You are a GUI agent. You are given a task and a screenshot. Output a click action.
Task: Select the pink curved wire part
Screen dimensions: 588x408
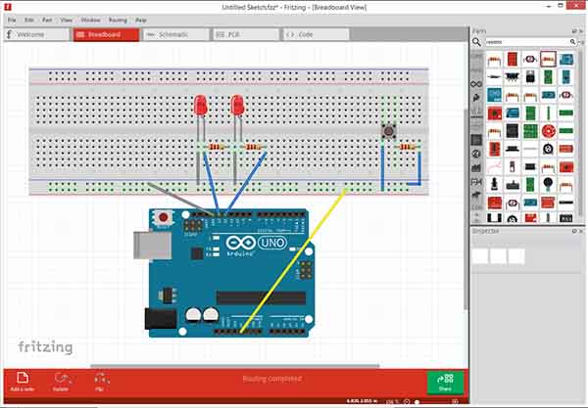tap(494, 166)
